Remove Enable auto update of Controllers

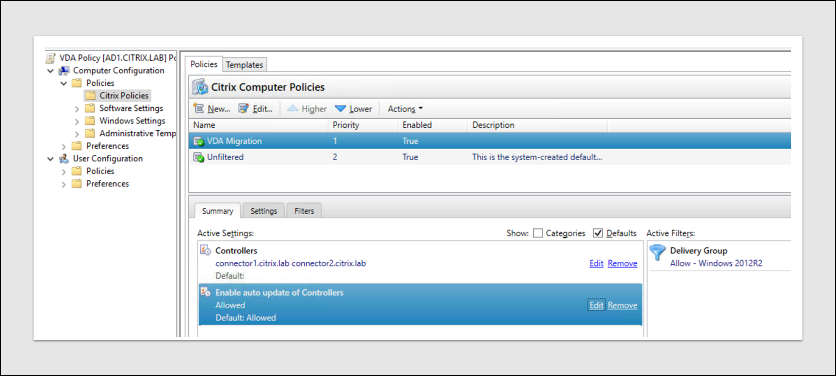(x=622, y=305)
